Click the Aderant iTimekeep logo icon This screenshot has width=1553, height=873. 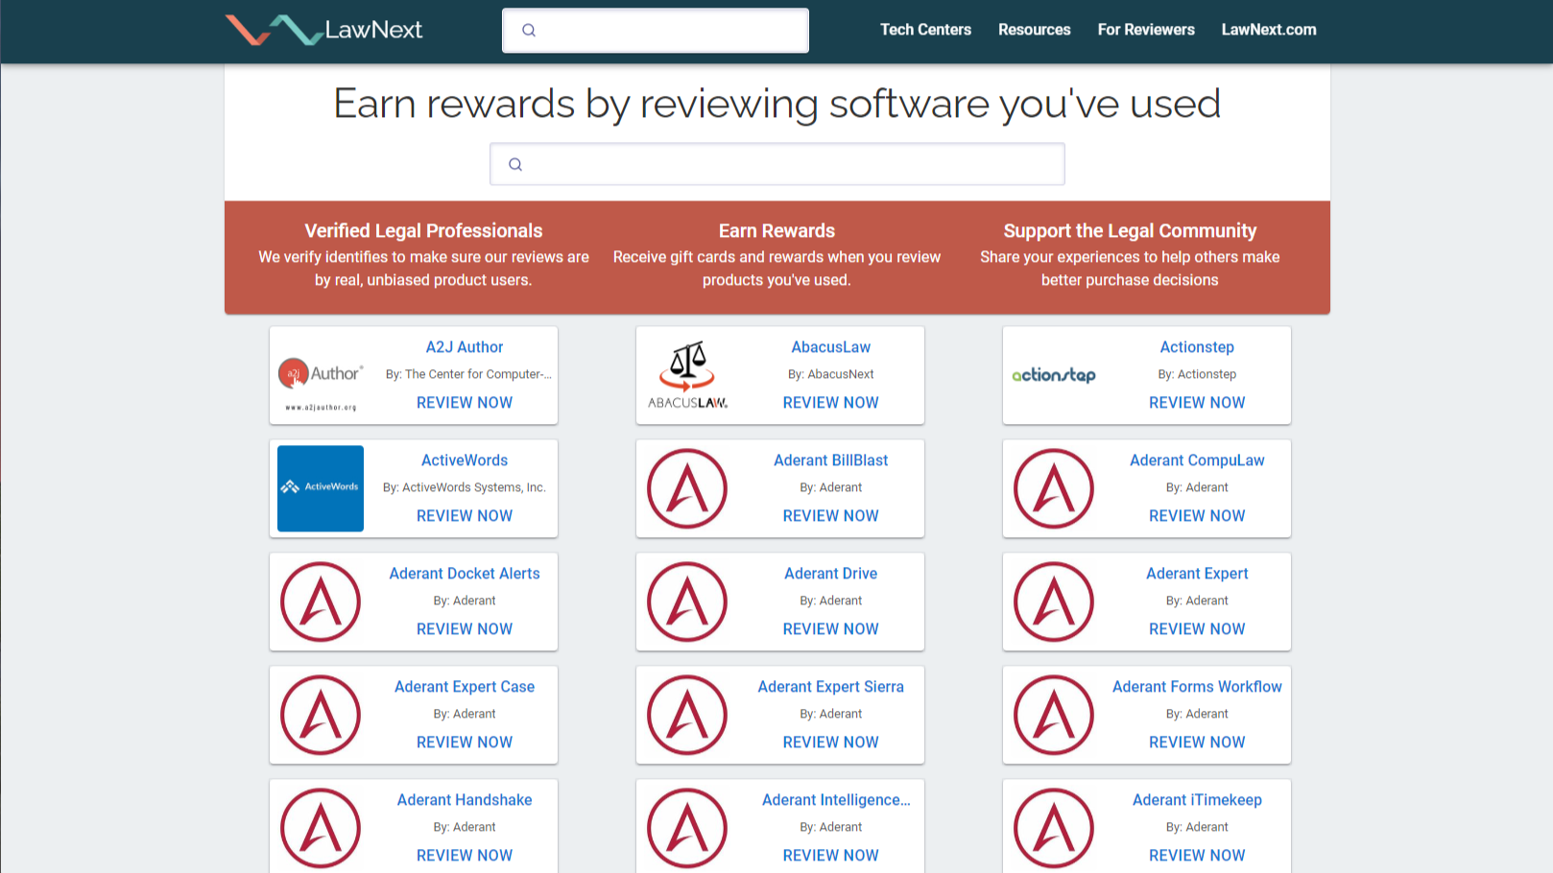point(1054,828)
